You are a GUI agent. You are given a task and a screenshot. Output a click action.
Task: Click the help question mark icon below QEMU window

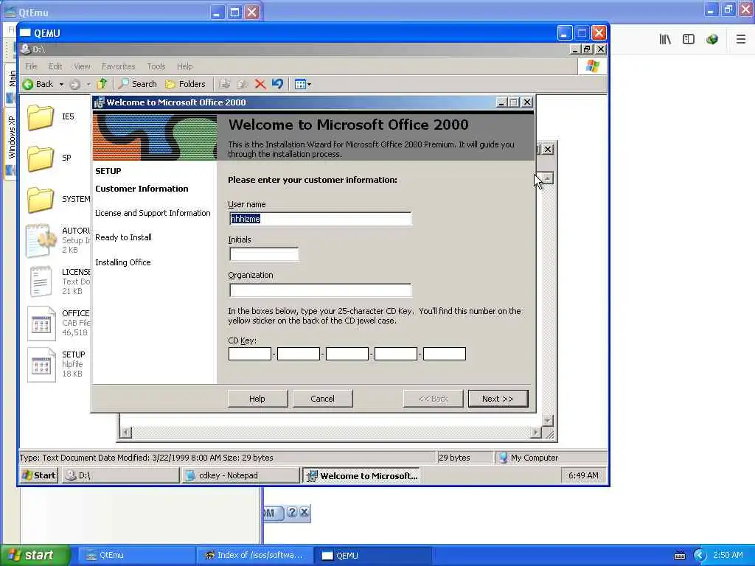tap(292, 513)
